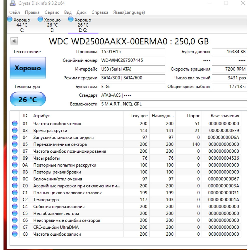Open the Язык(Language) menu
The height and width of the screenshot is (250, 250).
[129, 12]
